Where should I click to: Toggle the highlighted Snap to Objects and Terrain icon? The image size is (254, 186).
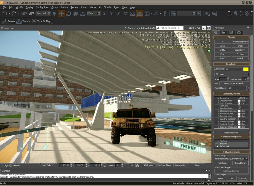140,13
